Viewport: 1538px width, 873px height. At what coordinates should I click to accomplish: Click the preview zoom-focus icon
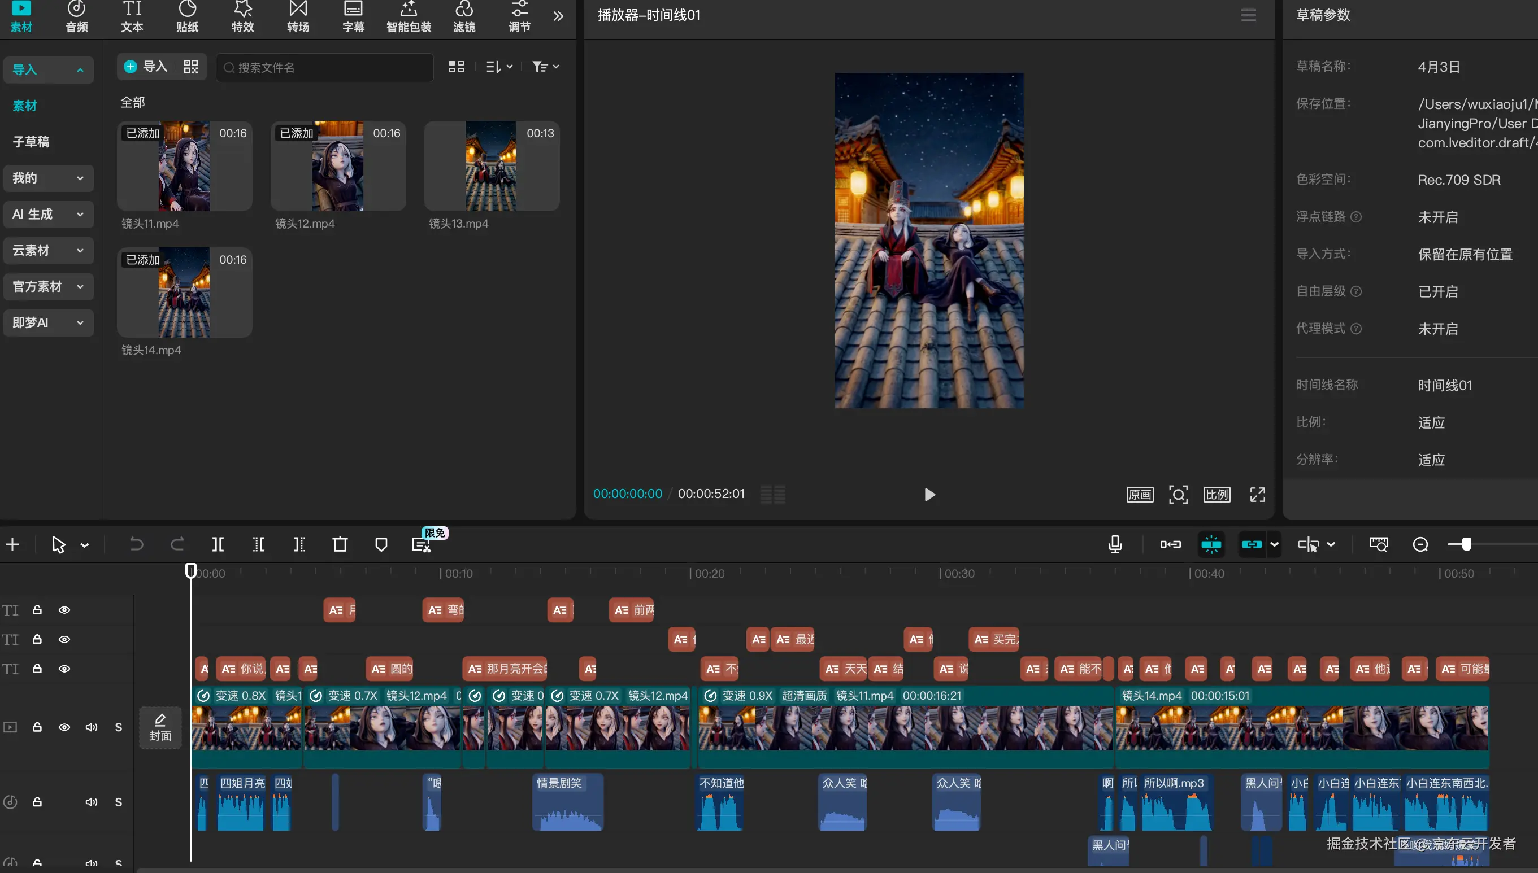[x=1178, y=495]
